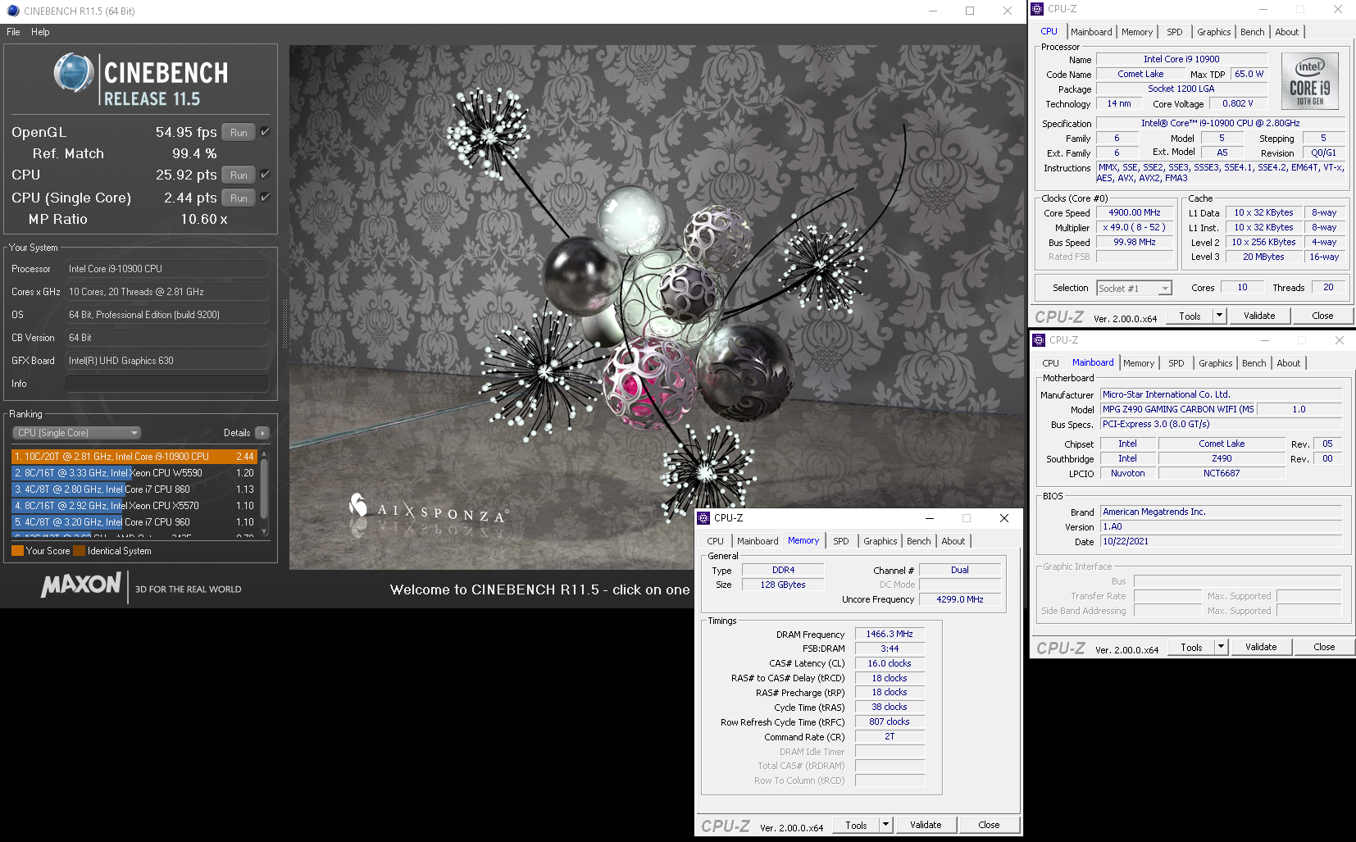
Task: Click the orange Your Score legend swatch
Action: (17, 551)
